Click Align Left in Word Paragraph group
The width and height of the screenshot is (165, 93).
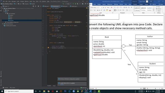115,10
